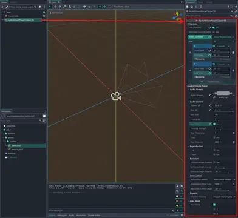Viewport: 238px width, 218px height.
Task: Open the object history icon in Inspector
Action: tap(236, 7)
